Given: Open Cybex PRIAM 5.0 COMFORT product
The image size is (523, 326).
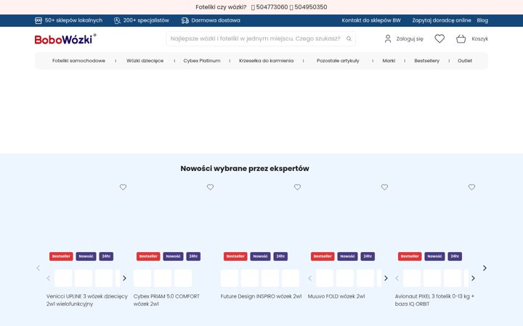Looking at the screenshot, I should pyautogui.click(x=166, y=300).
